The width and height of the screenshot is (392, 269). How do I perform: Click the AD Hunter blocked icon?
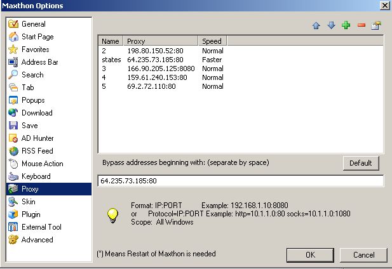(13, 138)
